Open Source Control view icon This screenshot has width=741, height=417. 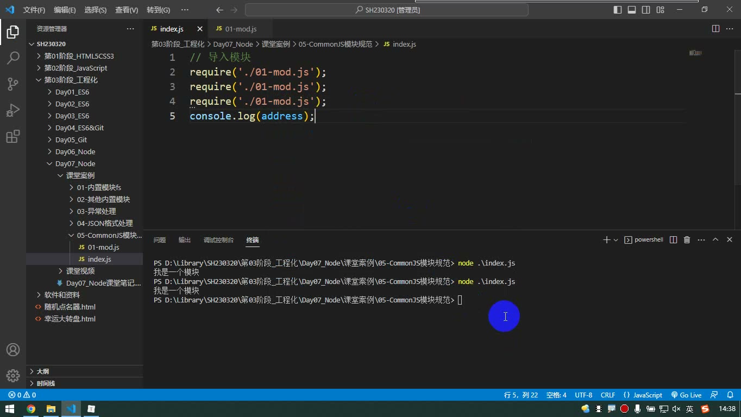[x=13, y=84]
